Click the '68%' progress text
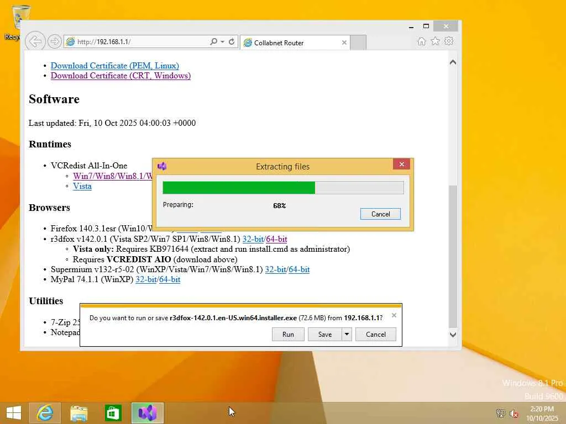Screen dimensions: 566x424 [279, 206]
